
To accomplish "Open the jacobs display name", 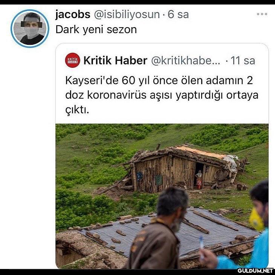I will coord(73,14).
